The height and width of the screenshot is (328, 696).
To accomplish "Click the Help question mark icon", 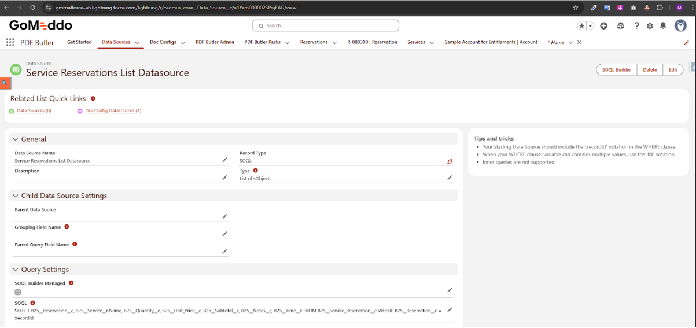I will [636, 26].
